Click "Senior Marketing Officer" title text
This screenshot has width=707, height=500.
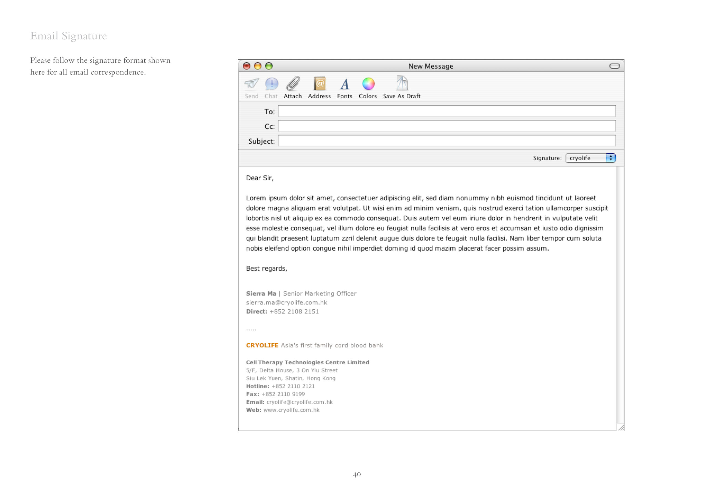[x=320, y=294]
